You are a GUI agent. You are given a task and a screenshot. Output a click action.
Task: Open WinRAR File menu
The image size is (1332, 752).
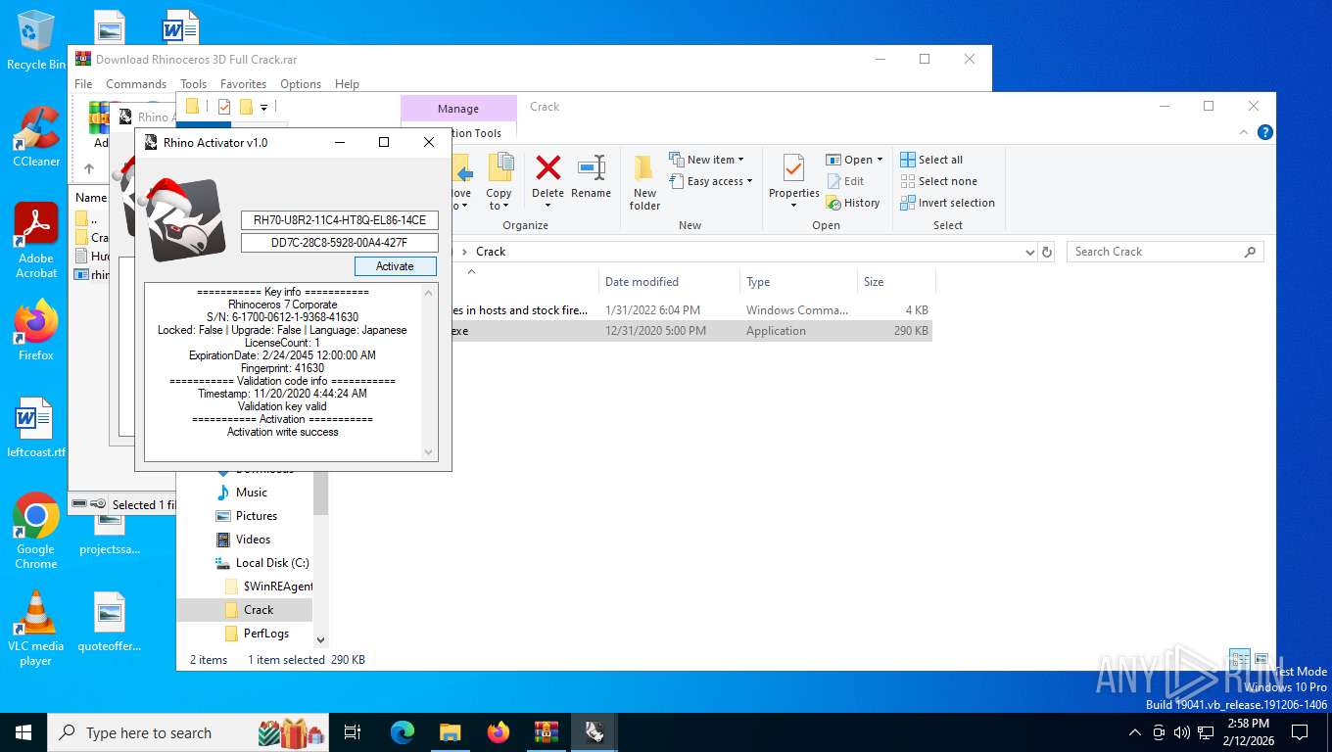pyautogui.click(x=83, y=84)
